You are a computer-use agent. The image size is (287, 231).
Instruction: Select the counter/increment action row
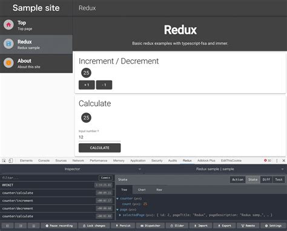click(58, 201)
